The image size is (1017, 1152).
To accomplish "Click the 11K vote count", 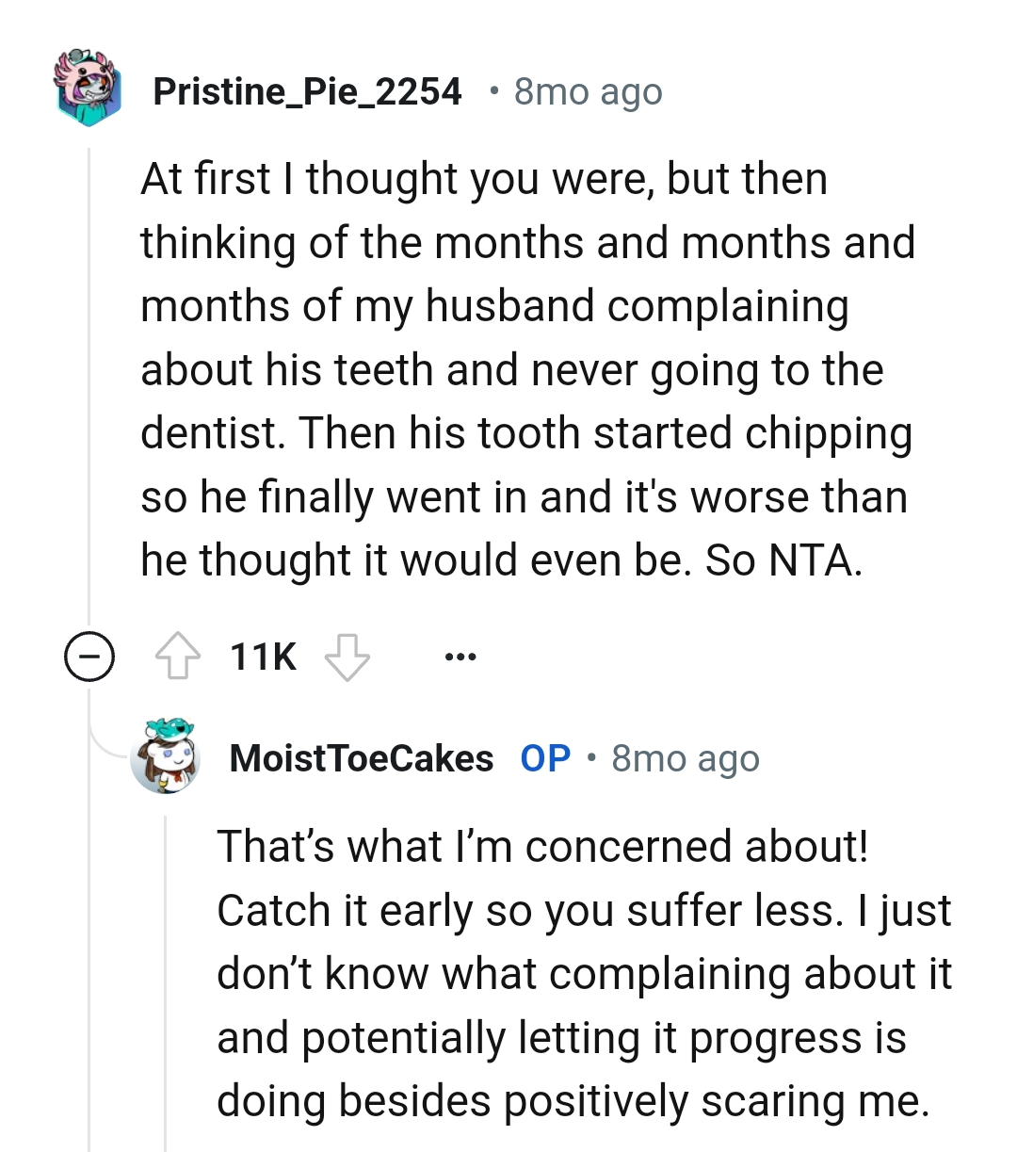I will click(263, 657).
